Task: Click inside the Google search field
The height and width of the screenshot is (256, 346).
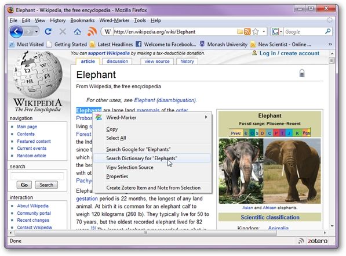Action: click(x=304, y=32)
